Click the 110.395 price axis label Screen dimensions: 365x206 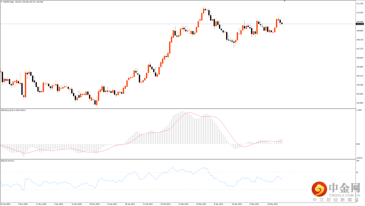pyautogui.click(x=360, y=13)
